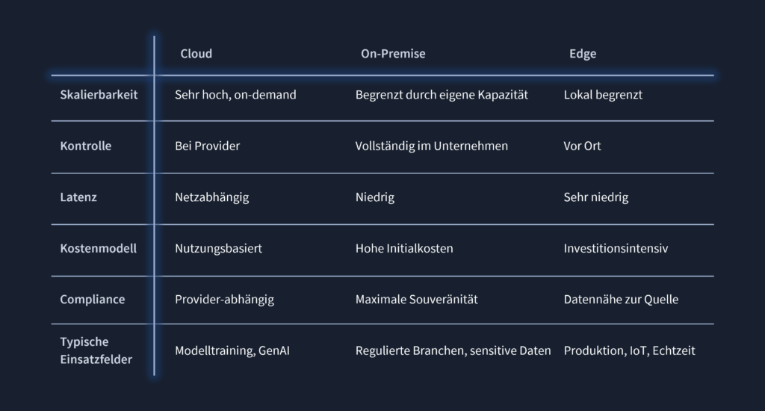
Task: Click the 'Investitionsintensiv' cell
Action: coord(616,248)
